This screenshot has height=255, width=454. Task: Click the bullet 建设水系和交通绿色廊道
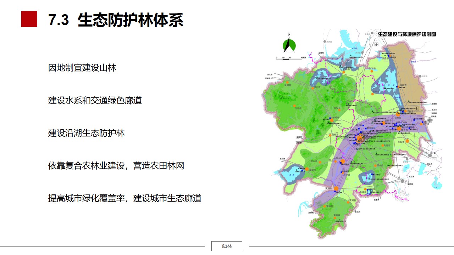95,100
